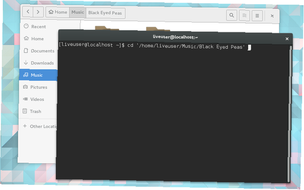Open Videos in the sidebar
Viewport: 304px width, 190px height.
pyautogui.click(x=38, y=99)
